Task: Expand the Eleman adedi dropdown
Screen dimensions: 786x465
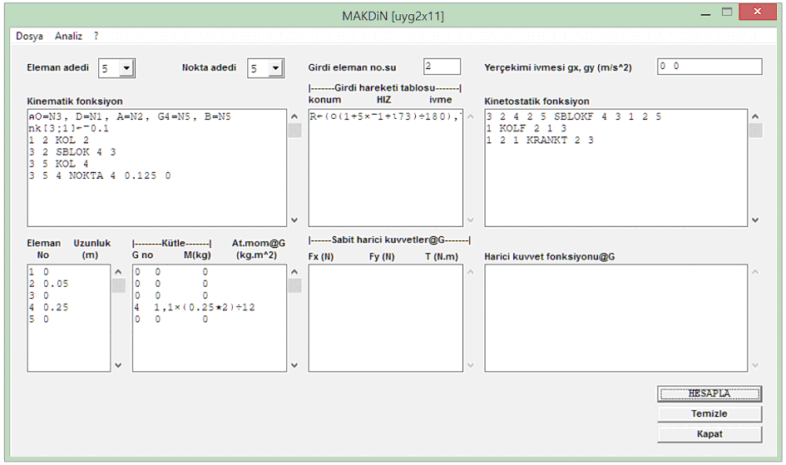Action: point(126,69)
